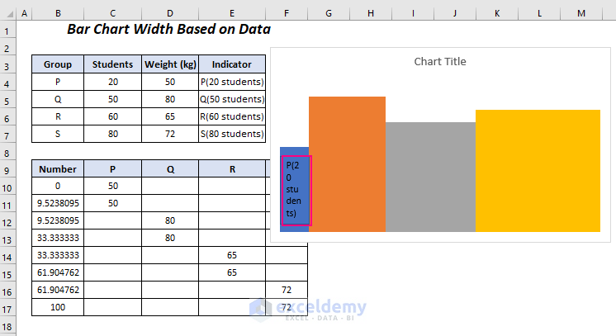Screen dimensions: 616x336
Task: Select cell 80 in row 12
Action: tap(170, 220)
